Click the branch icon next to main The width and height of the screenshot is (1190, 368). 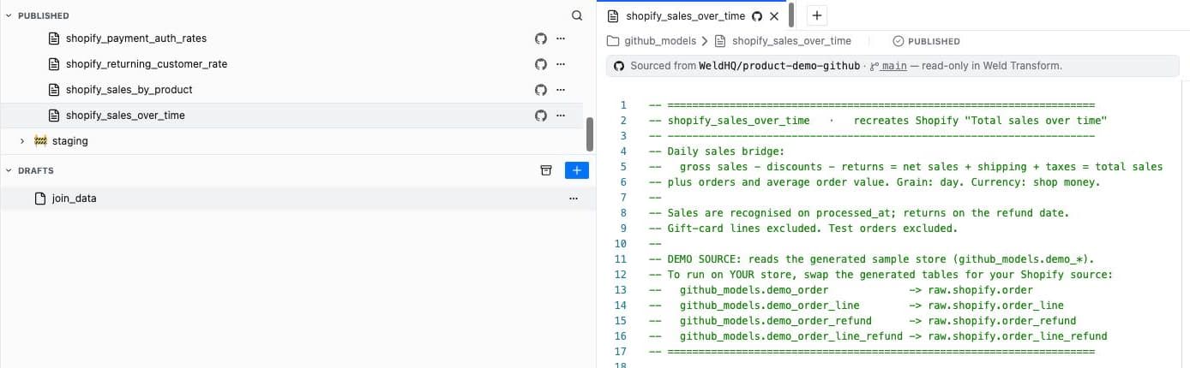pos(874,66)
